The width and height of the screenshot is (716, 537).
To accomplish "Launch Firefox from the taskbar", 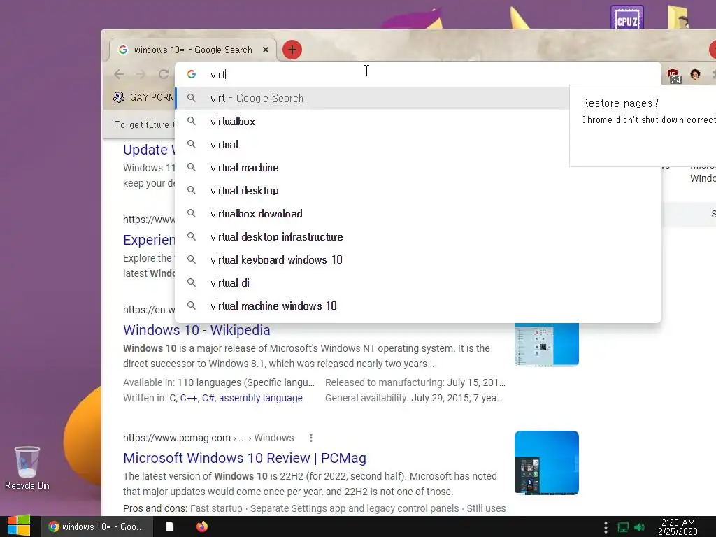I will point(202,527).
